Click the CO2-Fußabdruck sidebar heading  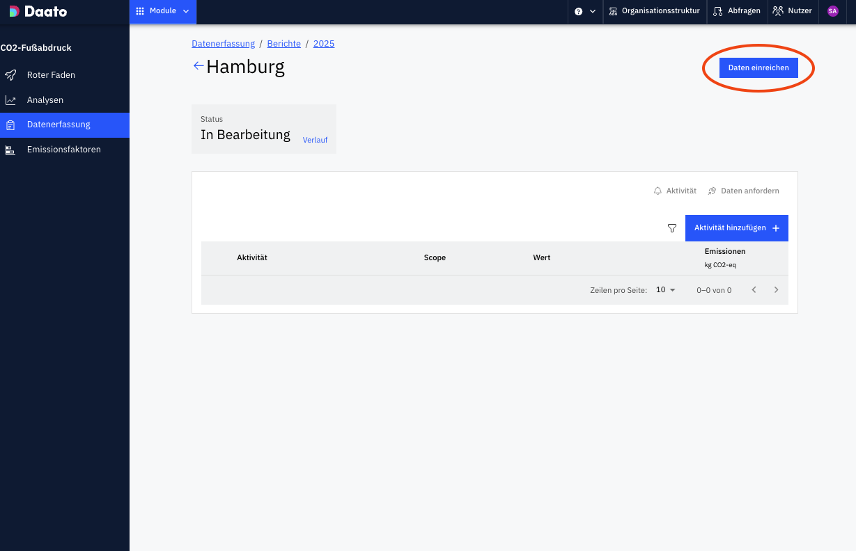(x=36, y=48)
